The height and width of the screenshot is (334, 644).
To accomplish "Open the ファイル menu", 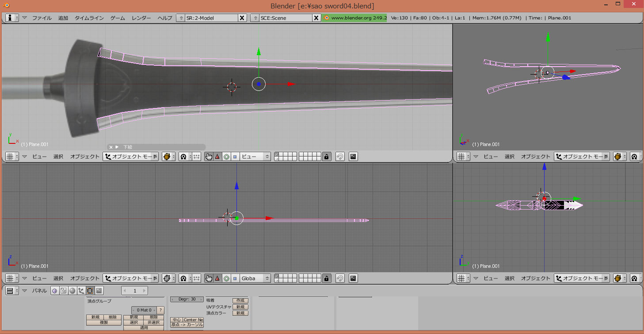I will (x=42, y=18).
